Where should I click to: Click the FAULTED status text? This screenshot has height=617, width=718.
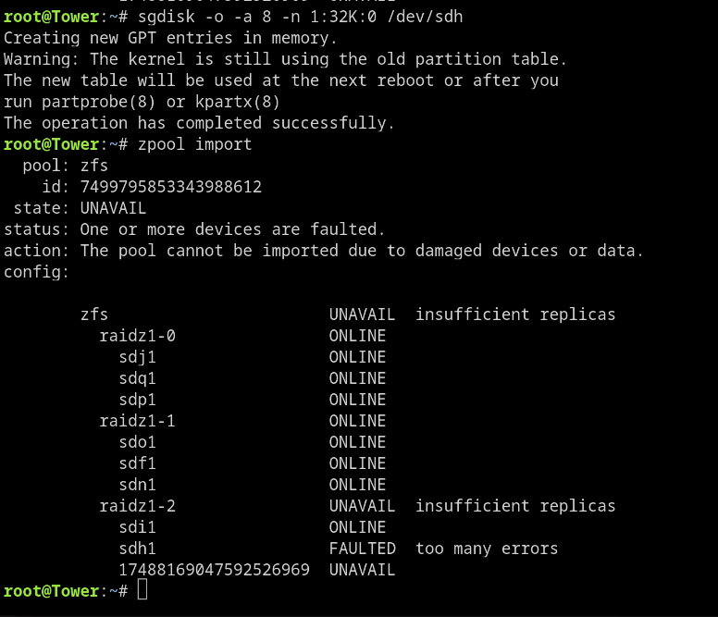click(362, 549)
